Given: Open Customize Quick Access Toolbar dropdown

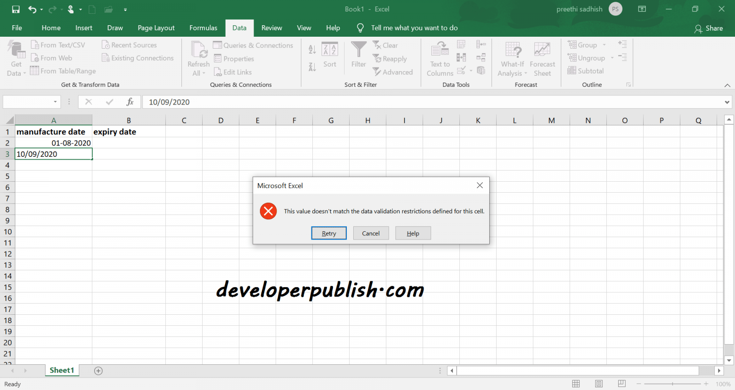Looking at the screenshot, I should tap(125, 9).
